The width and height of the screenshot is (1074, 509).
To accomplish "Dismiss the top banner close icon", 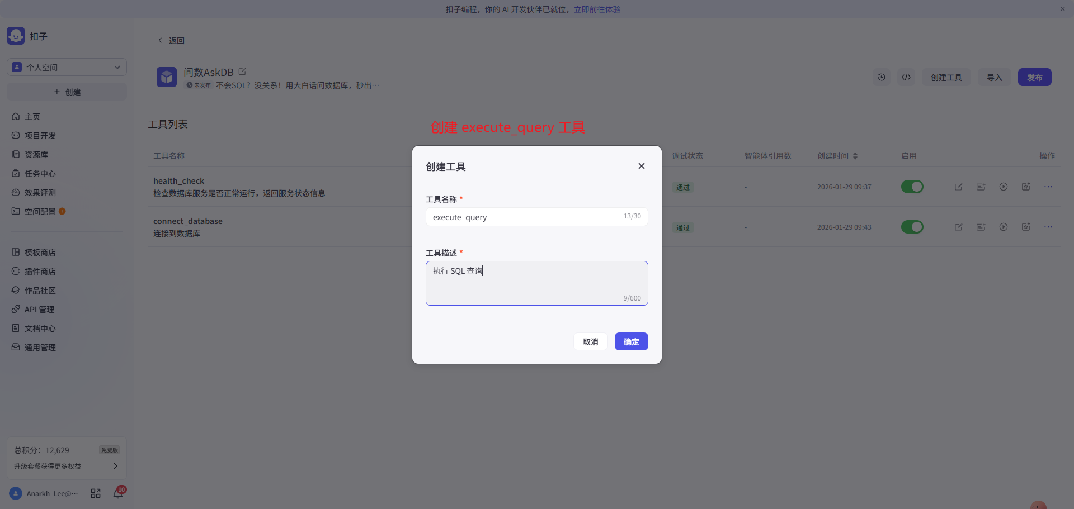I will click(x=1062, y=9).
